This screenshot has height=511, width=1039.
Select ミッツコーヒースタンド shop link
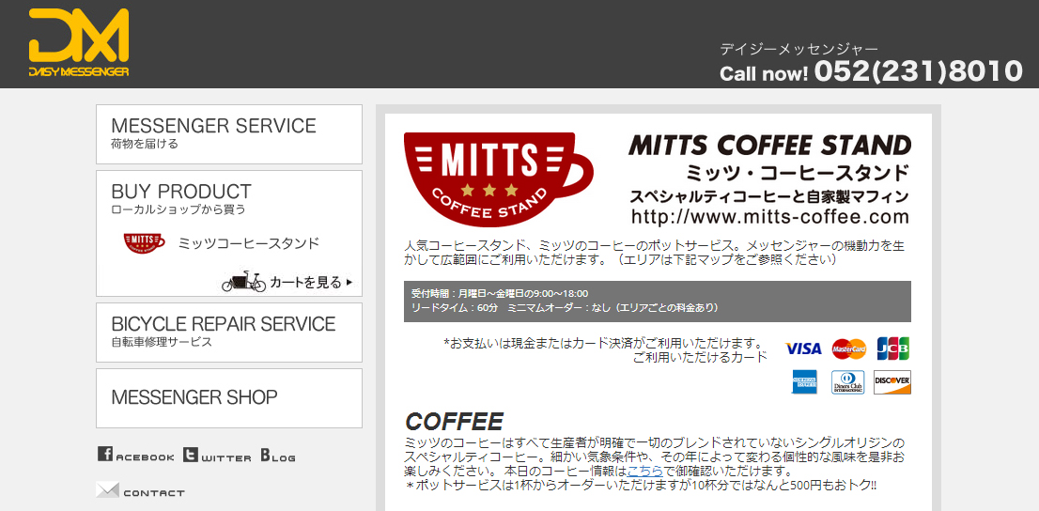coord(249,243)
